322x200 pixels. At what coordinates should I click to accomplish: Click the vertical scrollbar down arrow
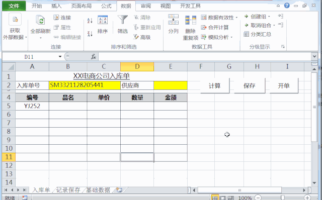pos(314,183)
